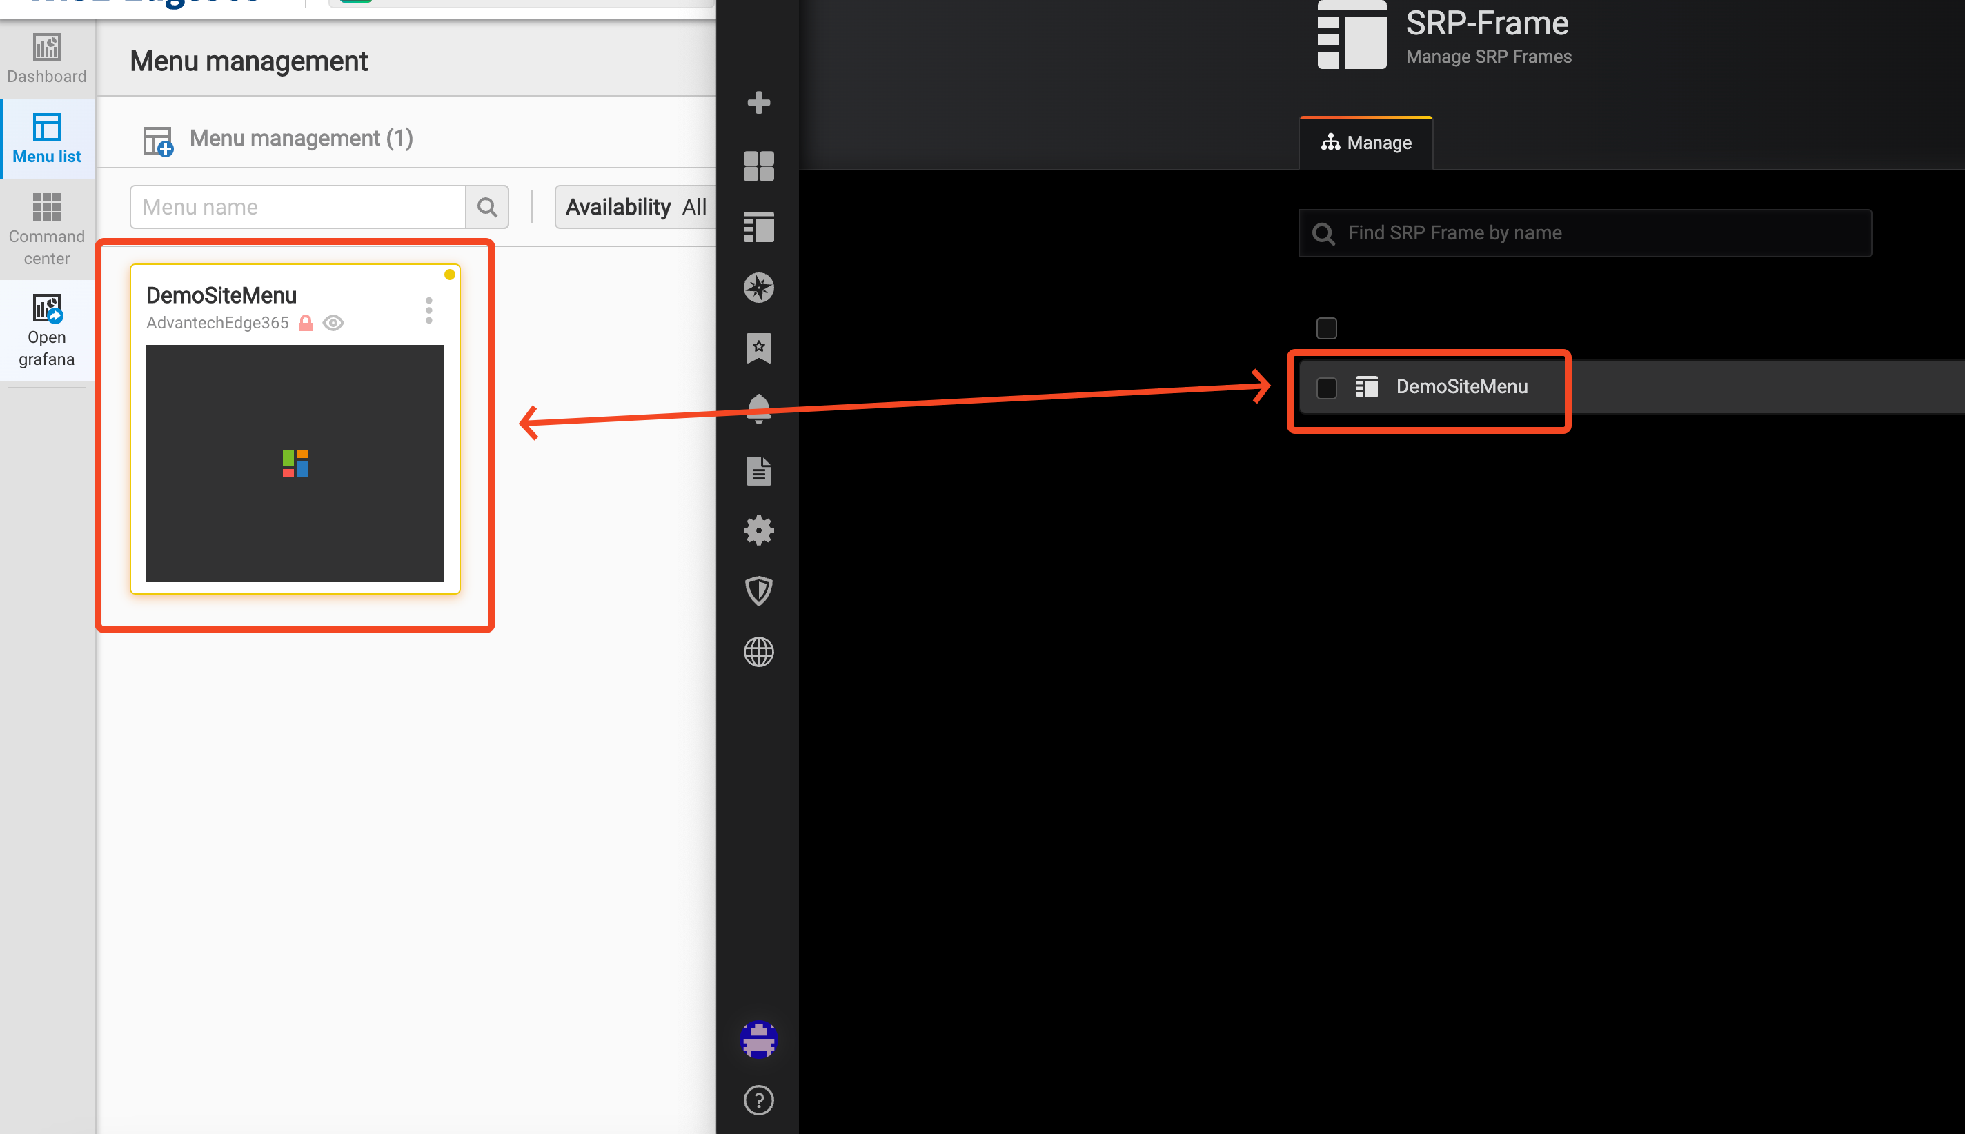Click the globe icon in sidebar

(x=758, y=652)
